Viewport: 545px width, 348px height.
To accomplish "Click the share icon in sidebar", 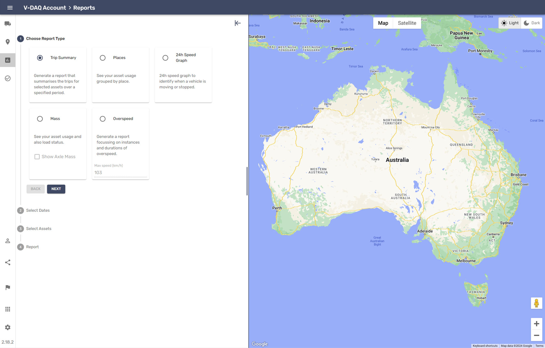I will (8, 262).
